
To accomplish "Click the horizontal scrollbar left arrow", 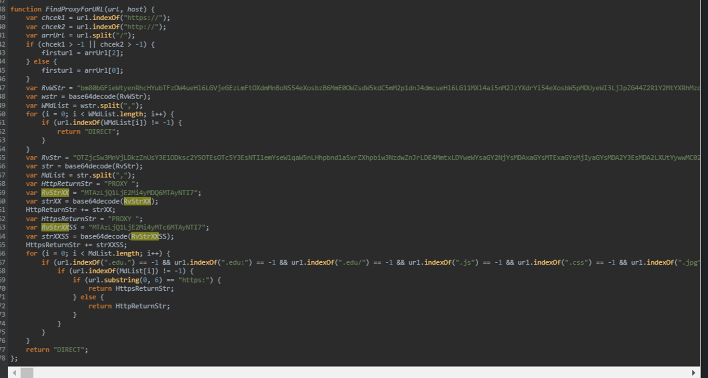I will point(14,372).
